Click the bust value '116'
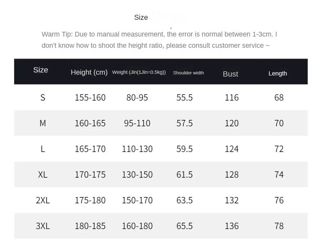Screen dimensions: 321x250 232,97
